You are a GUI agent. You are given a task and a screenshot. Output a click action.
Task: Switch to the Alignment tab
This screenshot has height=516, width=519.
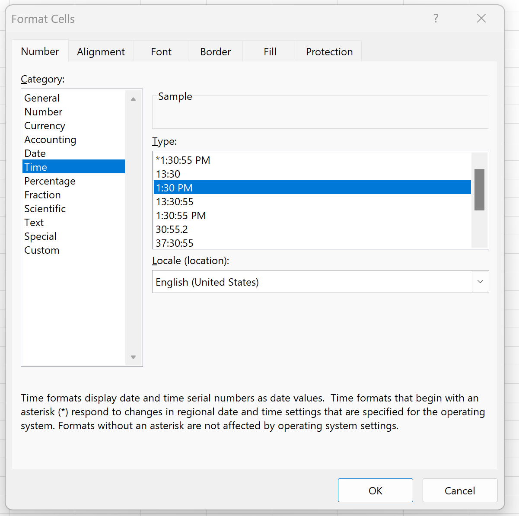click(101, 51)
